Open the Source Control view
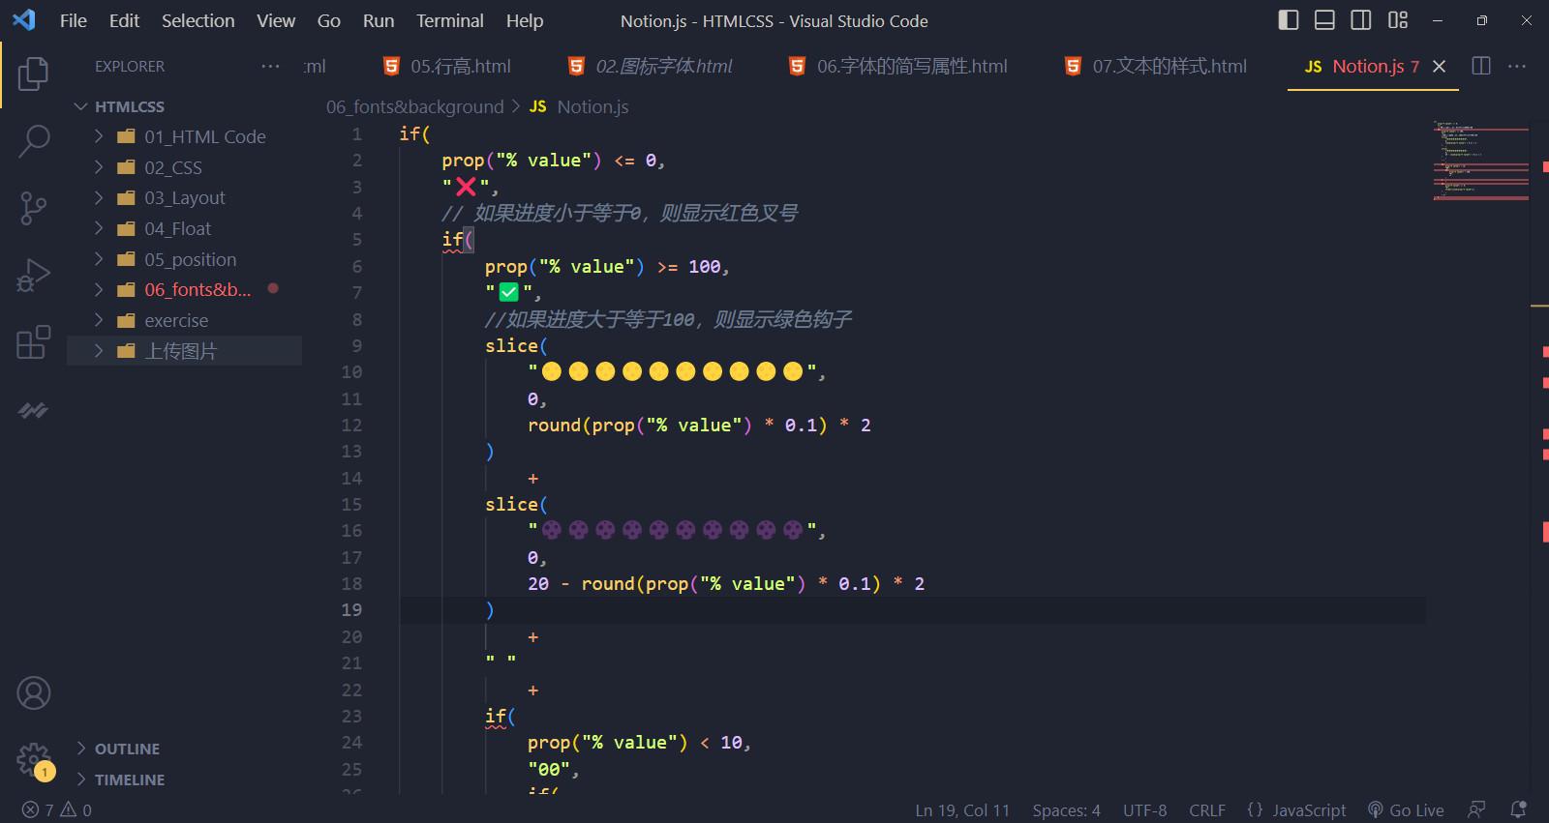 click(34, 208)
